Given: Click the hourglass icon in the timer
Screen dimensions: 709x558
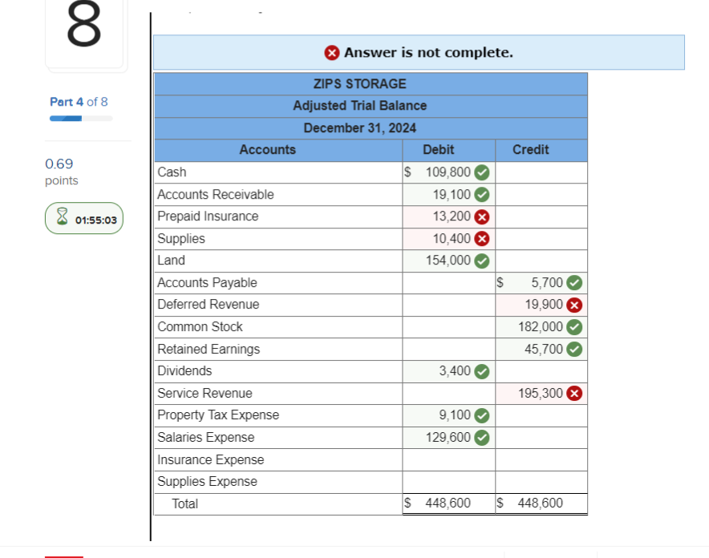Looking at the screenshot, I should point(62,216).
